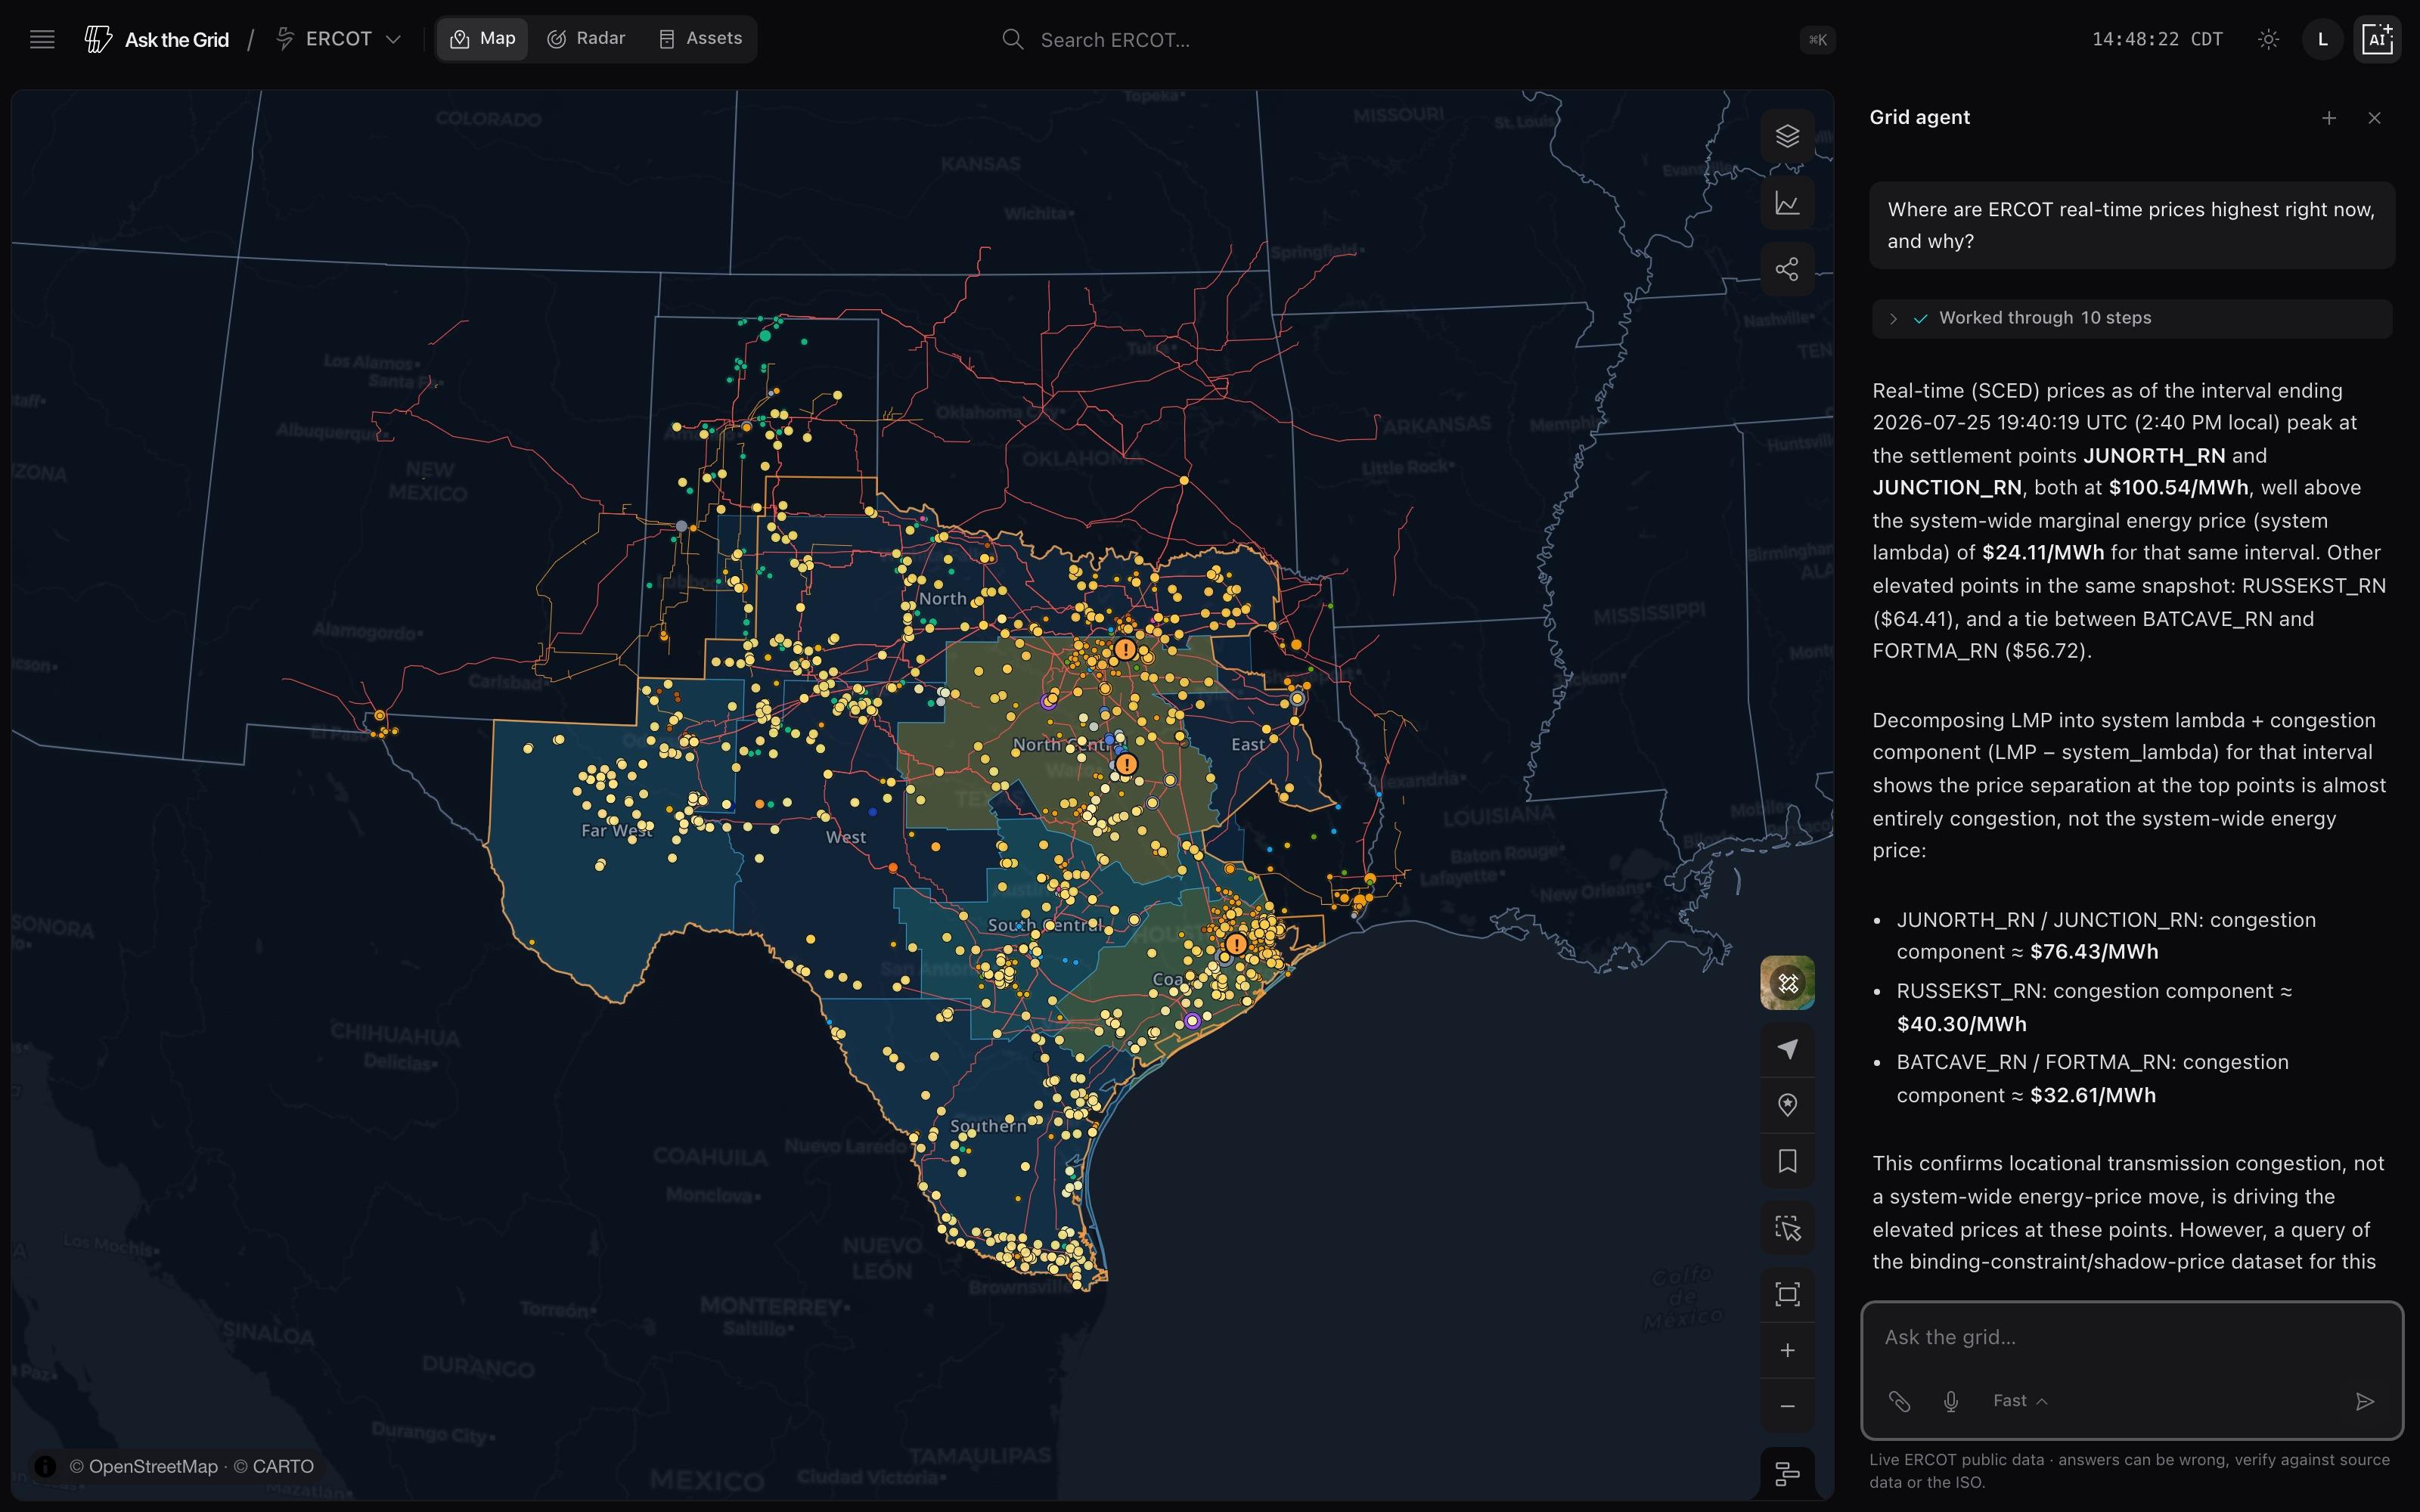Click into the Ask the grid input
The height and width of the screenshot is (1512, 2420).
[x=2131, y=1337]
